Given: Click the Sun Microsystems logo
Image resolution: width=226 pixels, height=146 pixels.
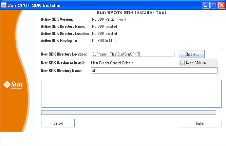Looking at the screenshot, I should coord(13,85).
